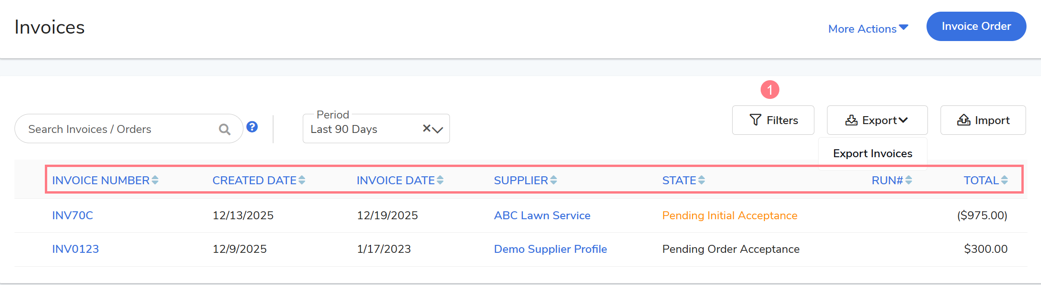Sort by Created Date column arrows
Viewport: 1041px width, 285px height.
[x=302, y=180]
